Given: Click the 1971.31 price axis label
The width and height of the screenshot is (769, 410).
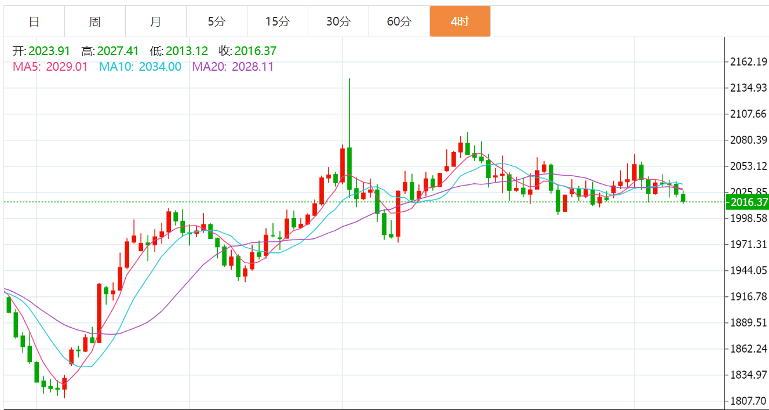Looking at the screenshot, I should pos(749,245).
